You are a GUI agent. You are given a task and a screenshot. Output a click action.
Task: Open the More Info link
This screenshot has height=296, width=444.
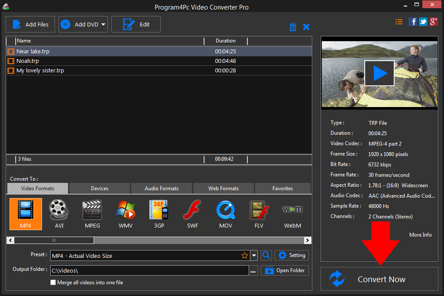(x=420, y=234)
